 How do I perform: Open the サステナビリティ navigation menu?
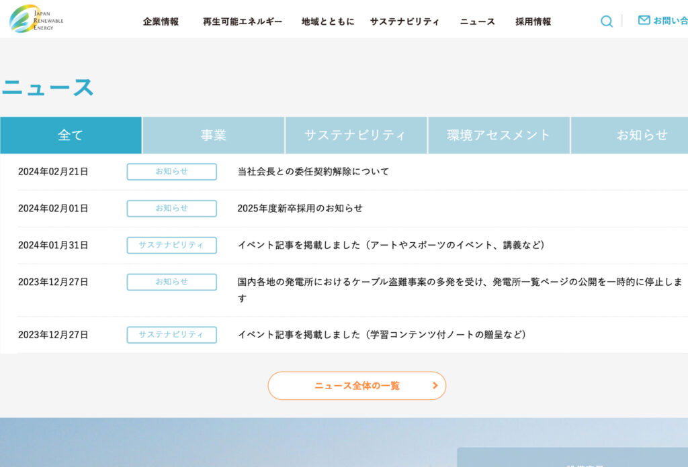404,21
